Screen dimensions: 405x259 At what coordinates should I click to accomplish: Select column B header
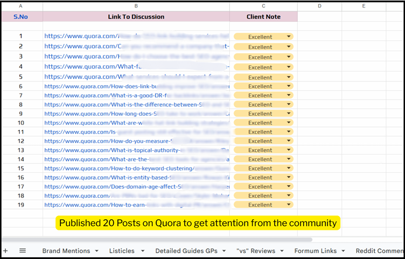click(136, 6)
